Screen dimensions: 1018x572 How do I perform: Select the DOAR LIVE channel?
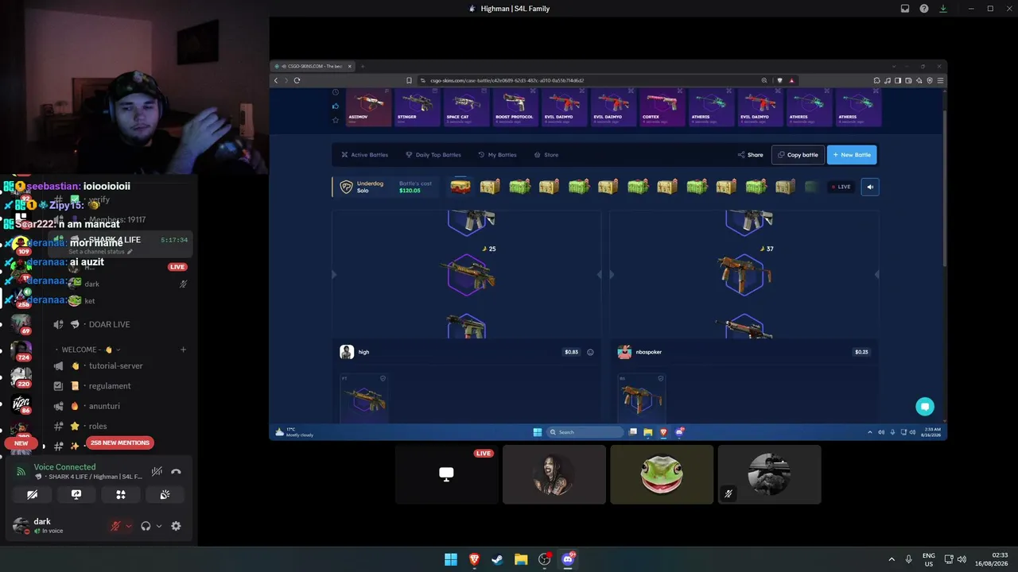(109, 324)
